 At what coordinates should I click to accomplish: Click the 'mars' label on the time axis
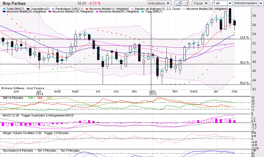pyautogui.click(x=194, y=91)
